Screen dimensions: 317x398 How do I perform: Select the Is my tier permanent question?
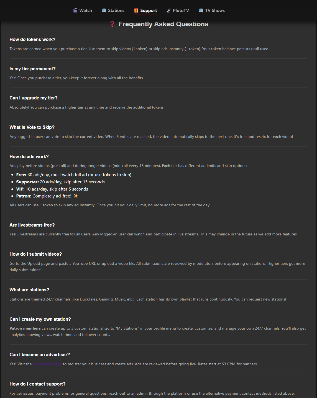32,69
